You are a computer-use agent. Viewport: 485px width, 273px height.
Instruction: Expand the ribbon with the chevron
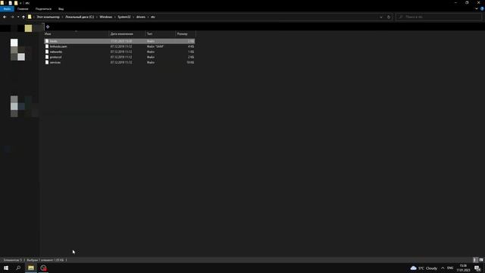pos(477,9)
